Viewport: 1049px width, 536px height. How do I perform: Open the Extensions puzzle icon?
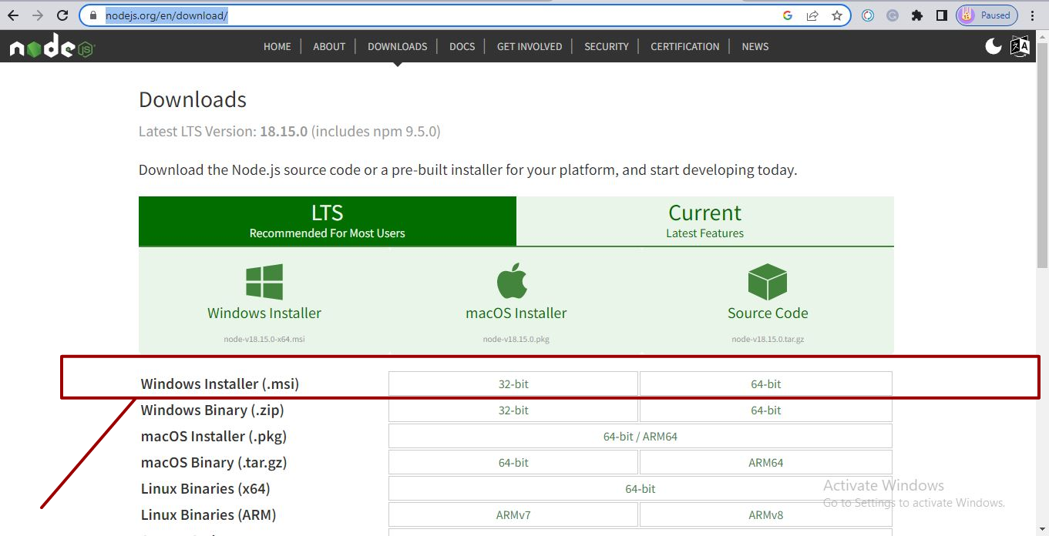click(917, 15)
